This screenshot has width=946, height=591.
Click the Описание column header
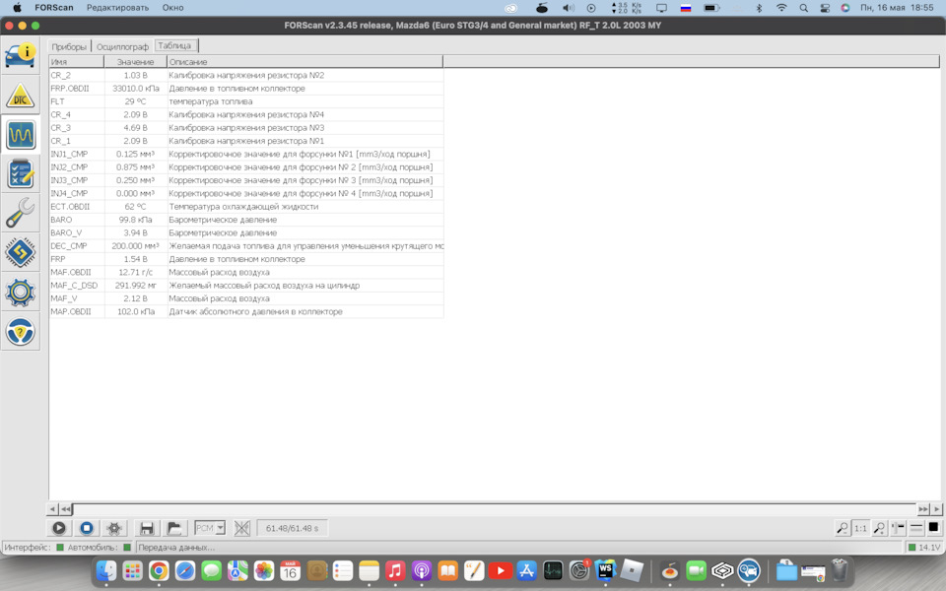pos(304,62)
